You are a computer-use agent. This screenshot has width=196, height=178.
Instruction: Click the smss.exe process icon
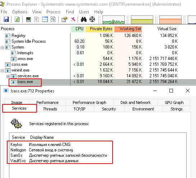(14, 59)
